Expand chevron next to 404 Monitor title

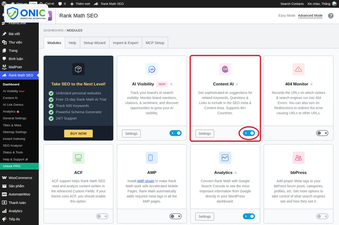pyautogui.click(x=311, y=84)
